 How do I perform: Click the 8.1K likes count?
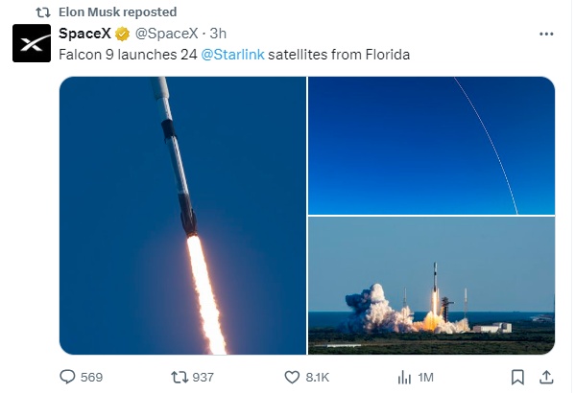tap(318, 378)
